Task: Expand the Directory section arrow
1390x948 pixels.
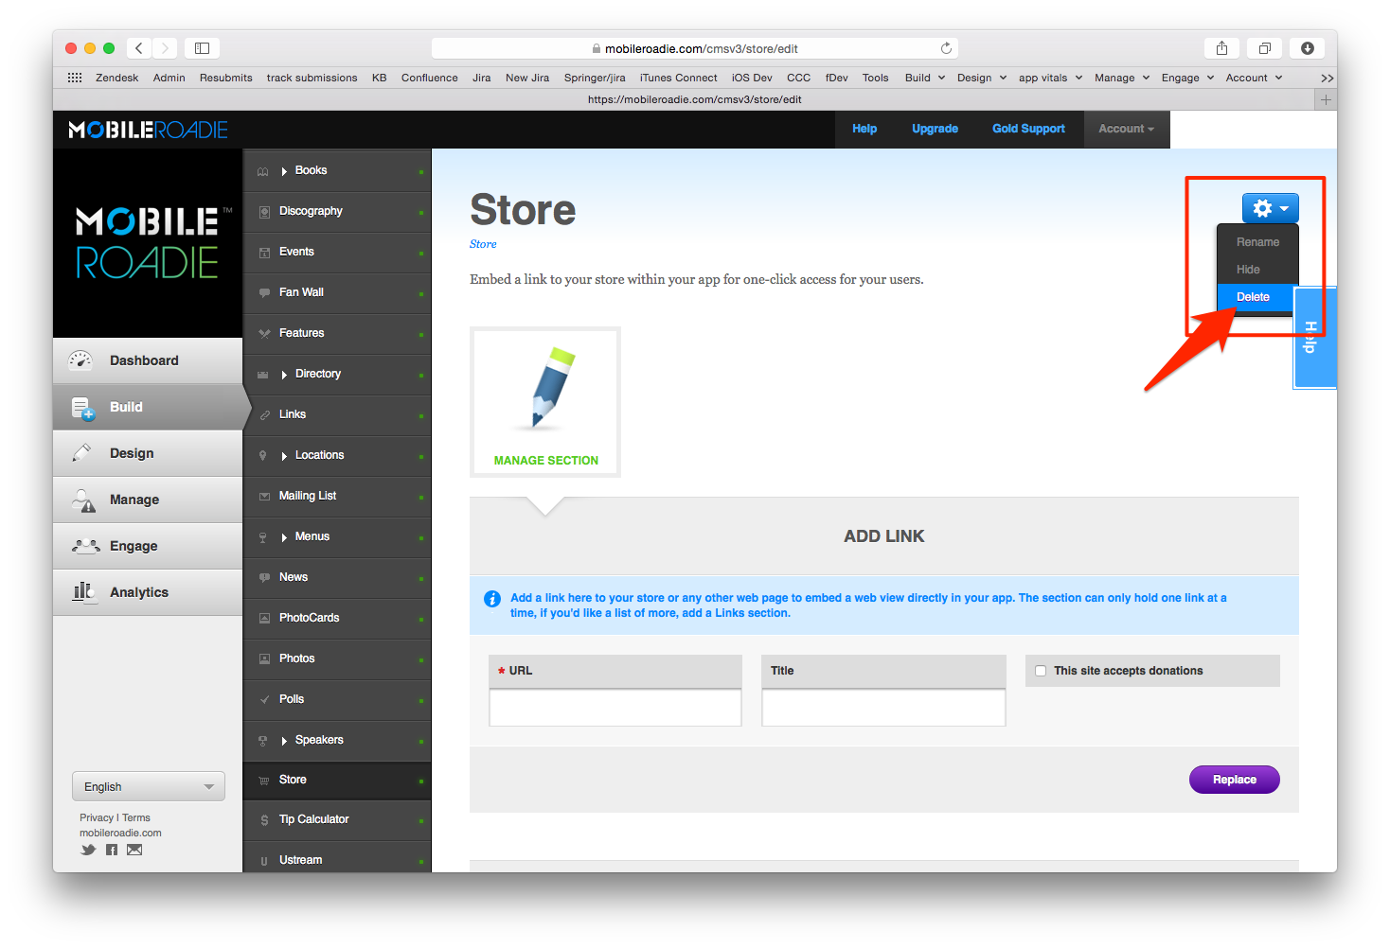Action: coord(284,375)
